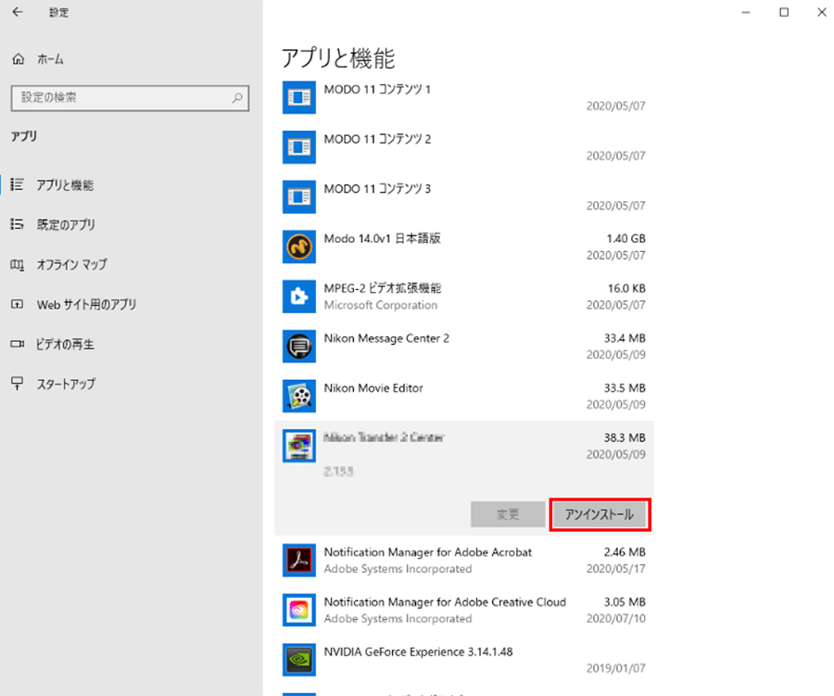
Task: Select Nikon Message Center 2 entry
Action: (464, 347)
